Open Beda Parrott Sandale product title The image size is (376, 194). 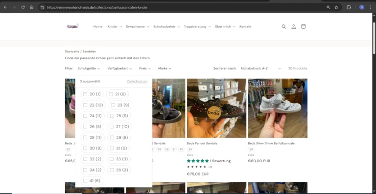(x=202, y=143)
